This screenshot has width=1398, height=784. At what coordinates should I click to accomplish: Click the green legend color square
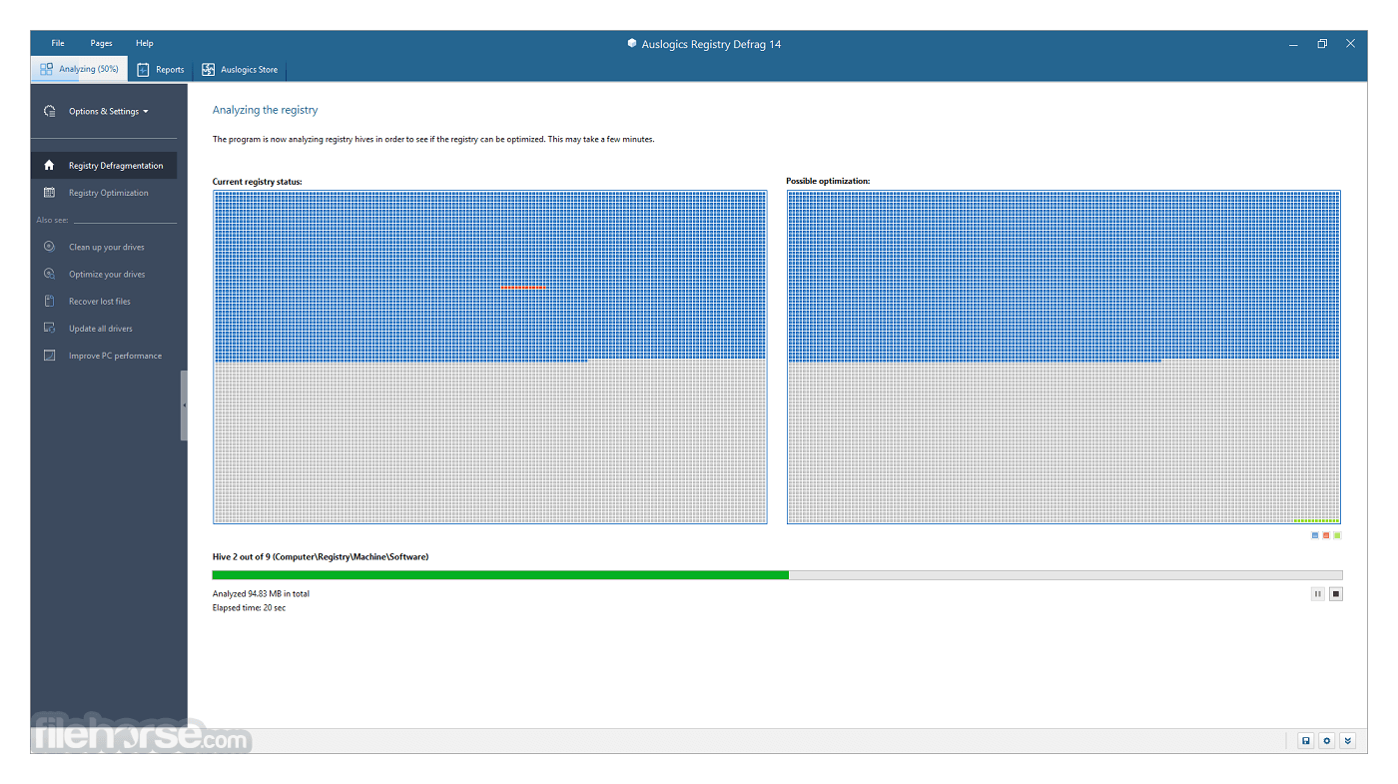[x=1337, y=535]
